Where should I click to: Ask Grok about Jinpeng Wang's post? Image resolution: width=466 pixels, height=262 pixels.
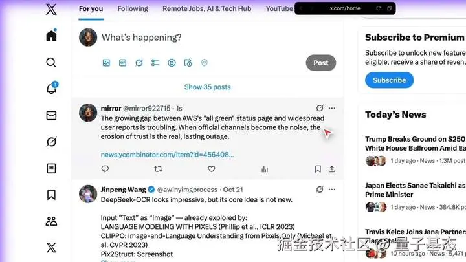click(x=320, y=190)
